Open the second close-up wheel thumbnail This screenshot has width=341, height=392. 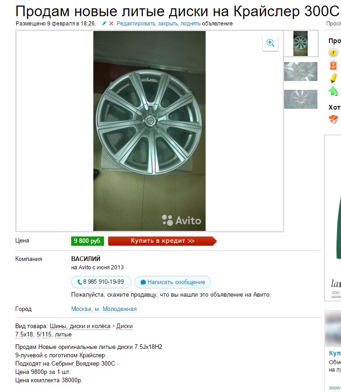300,71
